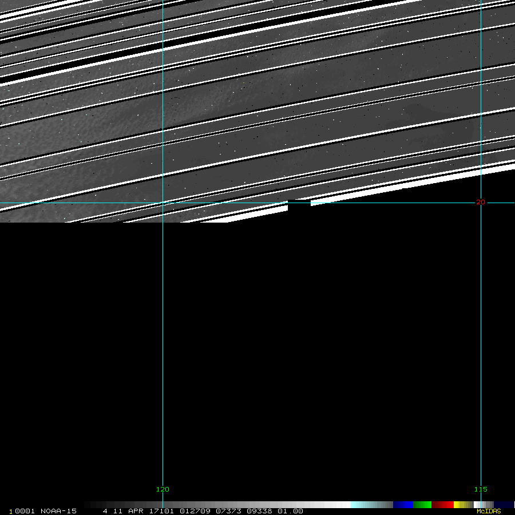
Task: Click the green 120 longitude label
Action: (x=163, y=489)
